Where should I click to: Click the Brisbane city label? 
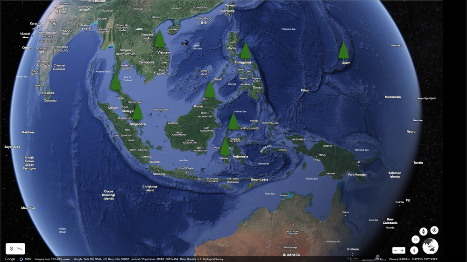353,249
